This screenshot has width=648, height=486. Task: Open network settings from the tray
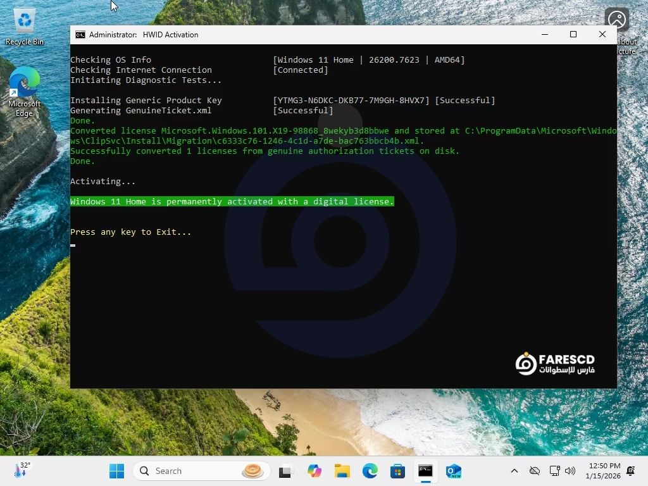tap(555, 471)
